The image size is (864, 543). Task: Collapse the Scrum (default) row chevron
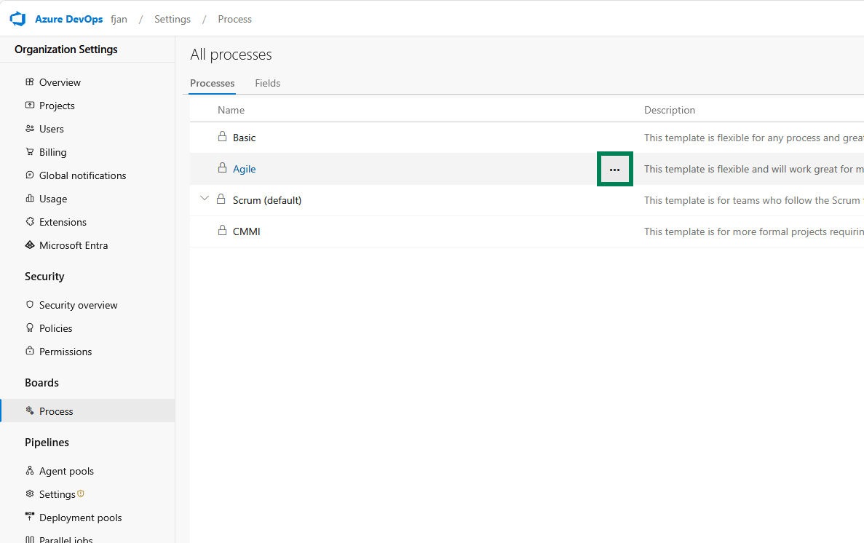tap(205, 198)
